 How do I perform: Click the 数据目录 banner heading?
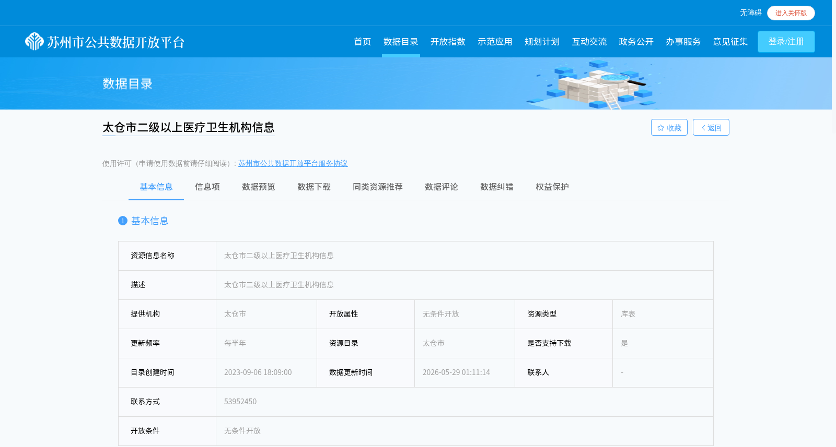click(x=127, y=83)
